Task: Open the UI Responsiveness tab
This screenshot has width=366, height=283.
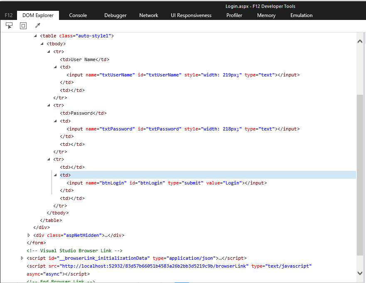Action: click(191, 15)
